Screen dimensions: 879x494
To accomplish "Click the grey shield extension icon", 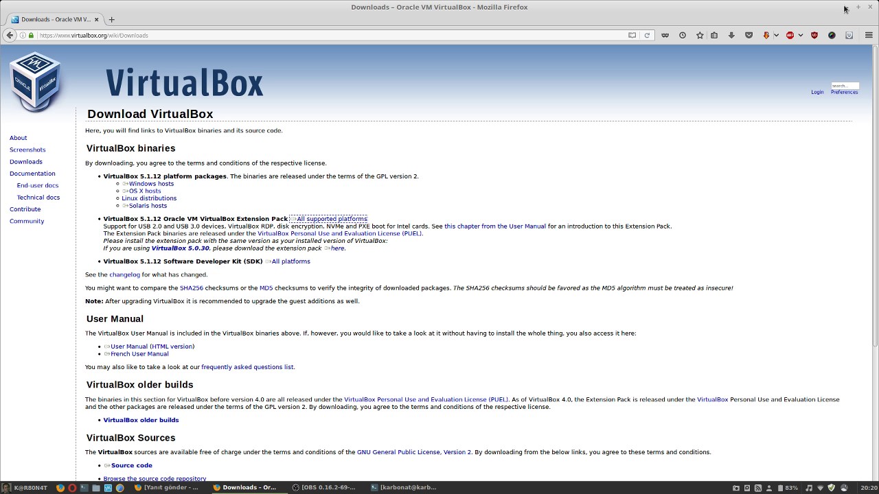I will [x=849, y=35].
